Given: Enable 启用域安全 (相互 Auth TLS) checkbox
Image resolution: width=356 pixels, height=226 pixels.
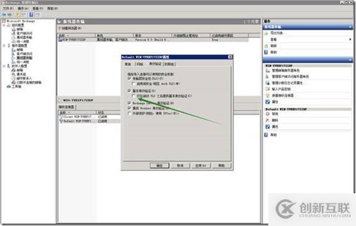Looking at the screenshot, I should pyautogui.click(x=134, y=84).
